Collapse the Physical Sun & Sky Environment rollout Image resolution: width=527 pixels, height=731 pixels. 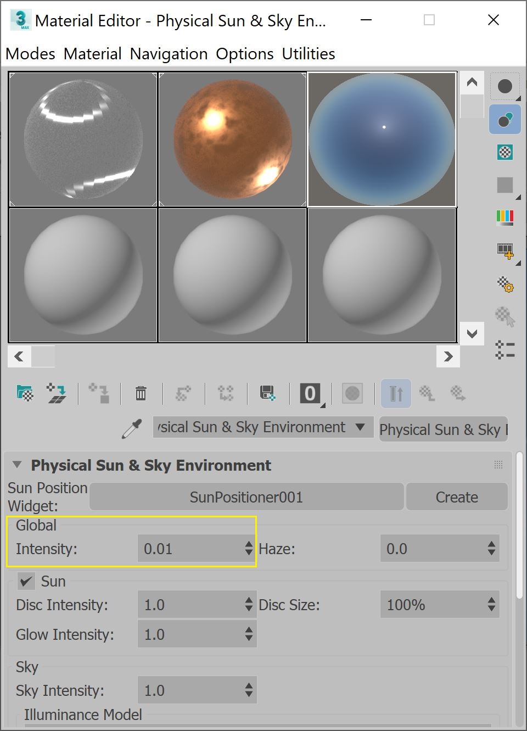coord(16,464)
